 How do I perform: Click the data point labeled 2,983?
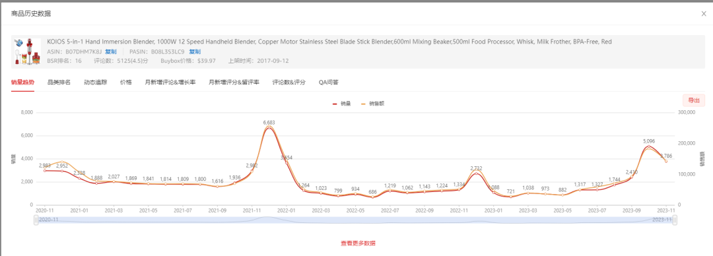coord(45,170)
